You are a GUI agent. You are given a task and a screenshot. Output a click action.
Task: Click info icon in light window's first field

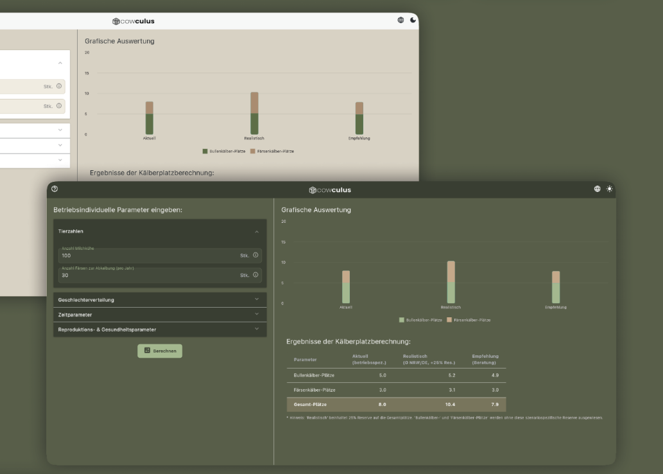[59, 86]
